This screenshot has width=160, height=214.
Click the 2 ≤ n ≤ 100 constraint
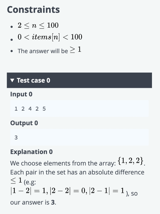[x=38, y=26]
